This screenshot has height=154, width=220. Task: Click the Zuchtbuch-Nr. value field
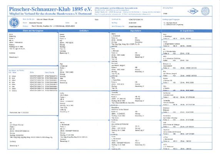pos(136,20)
